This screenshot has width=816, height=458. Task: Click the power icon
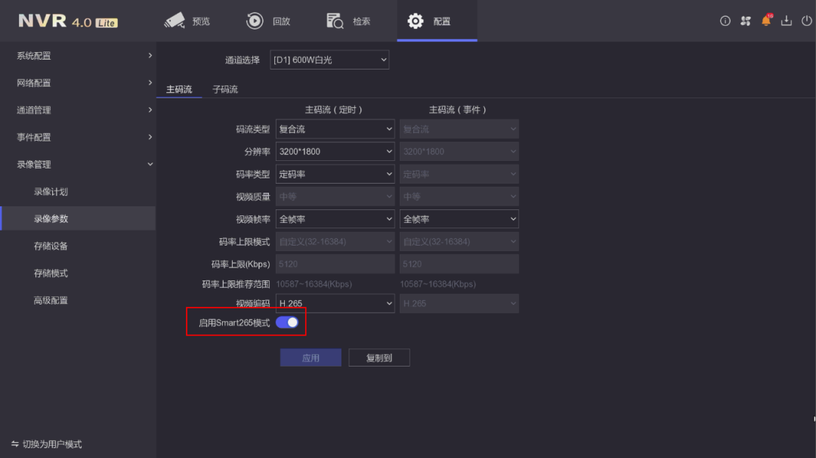[806, 21]
